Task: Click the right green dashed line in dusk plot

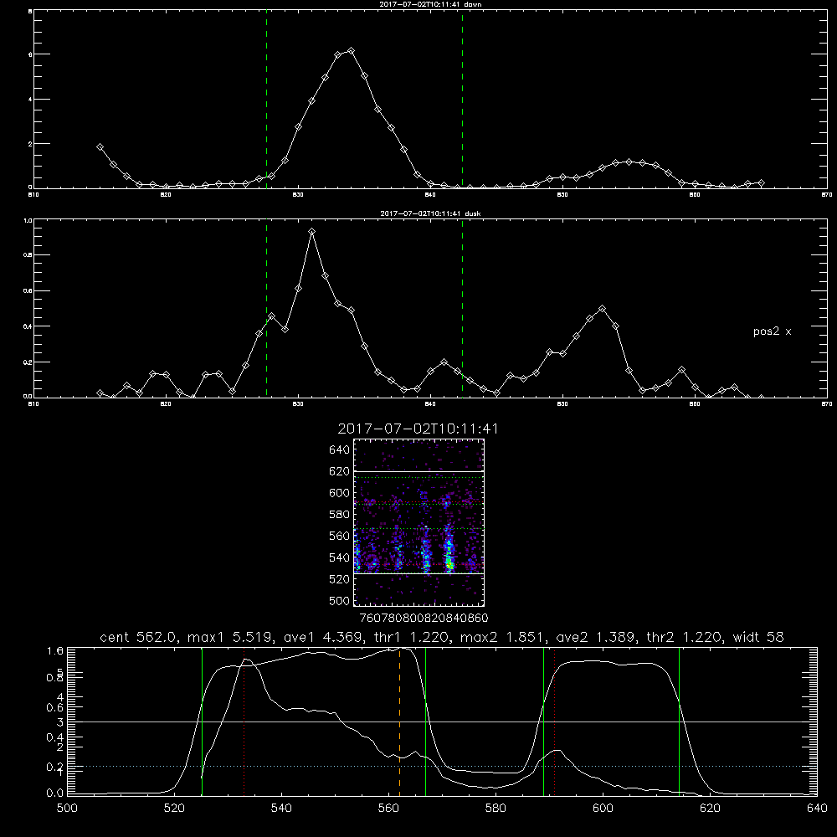Action: tap(462, 309)
